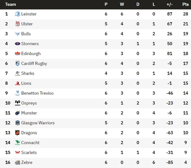
Task: Click the Sharks team logo
Action: coord(17,73)
